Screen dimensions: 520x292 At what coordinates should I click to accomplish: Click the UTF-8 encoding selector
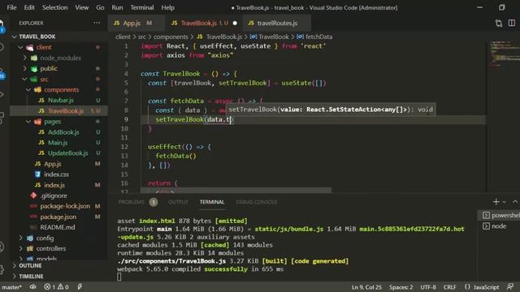[x=428, y=287]
